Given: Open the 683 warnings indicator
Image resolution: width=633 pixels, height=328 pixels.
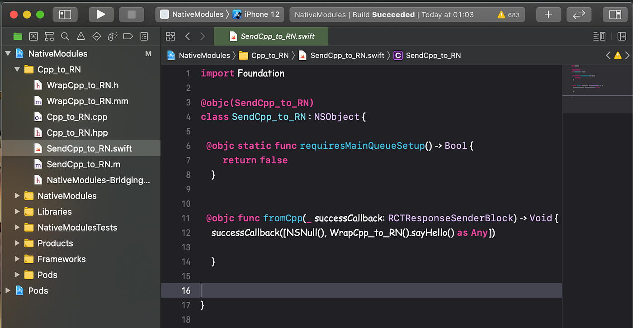Looking at the screenshot, I should coord(509,14).
